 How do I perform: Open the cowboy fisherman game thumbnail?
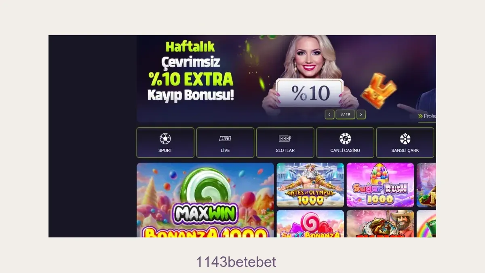(x=380, y=224)
